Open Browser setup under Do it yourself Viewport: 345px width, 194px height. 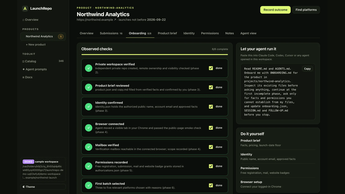(x=278, y=184)
